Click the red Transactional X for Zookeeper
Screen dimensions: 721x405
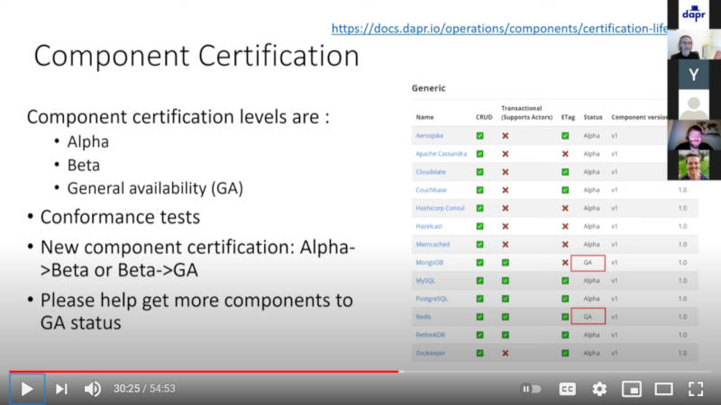pyautogui.click(x=506, y=353)
